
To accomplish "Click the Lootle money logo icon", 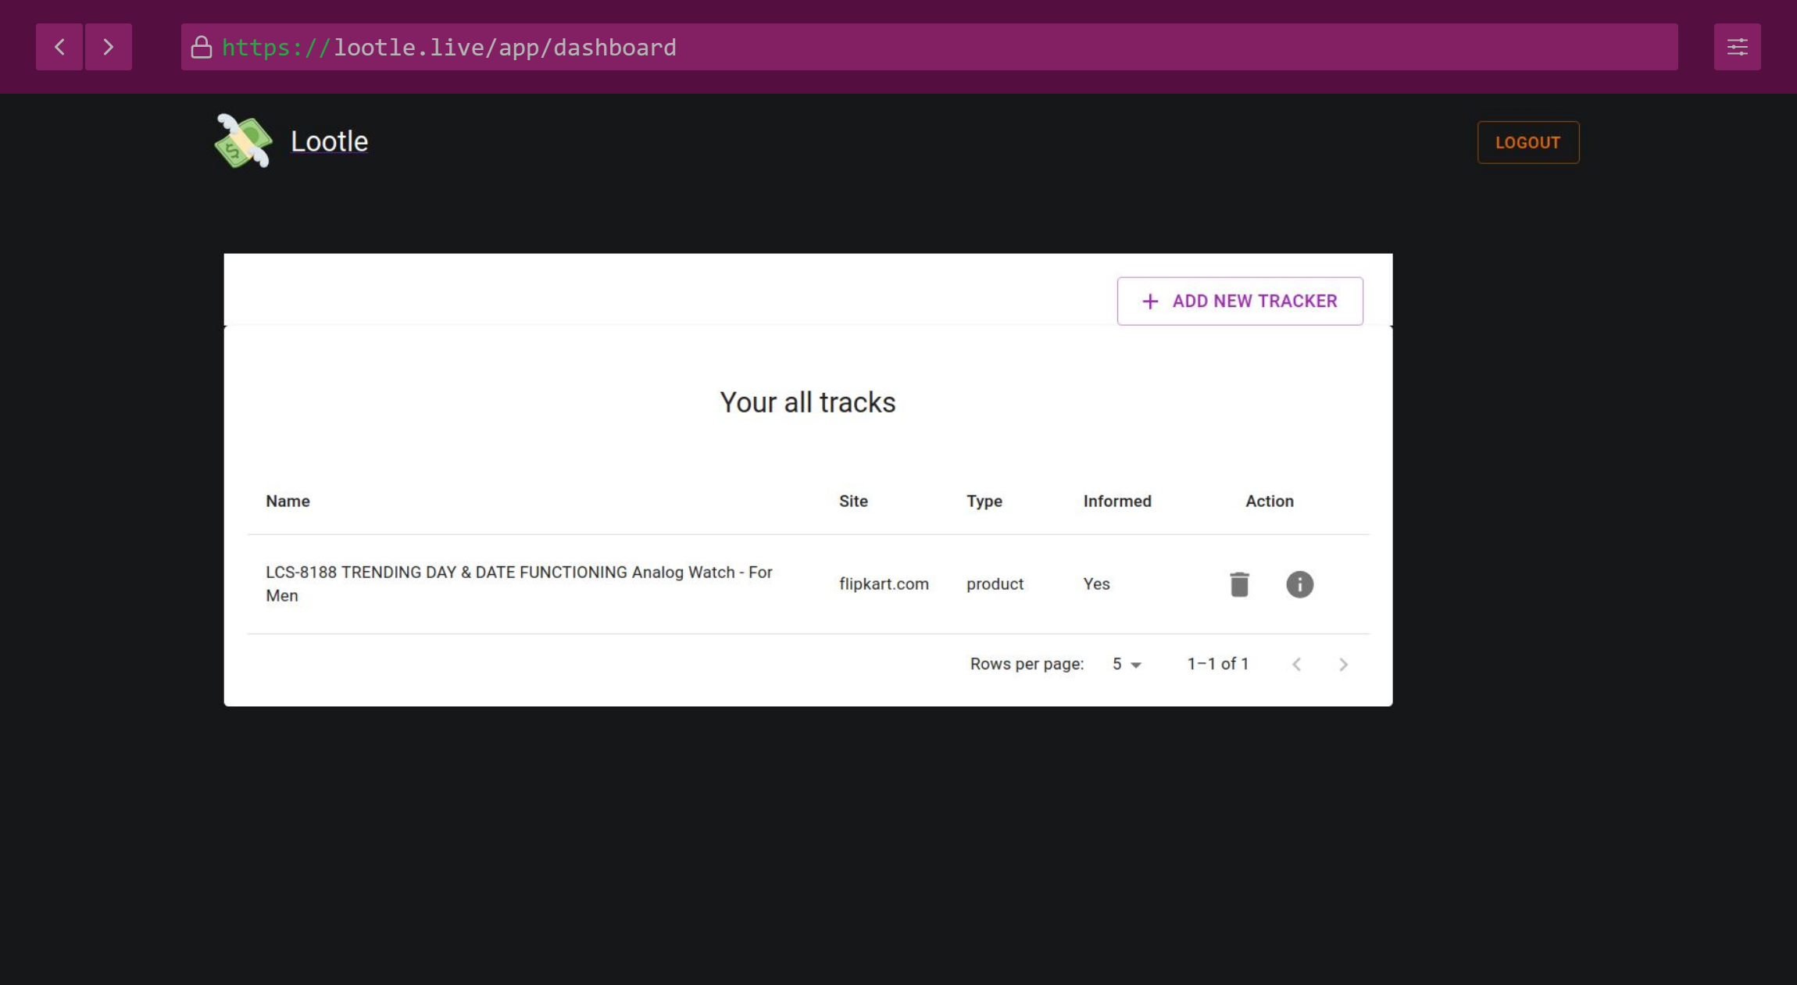I will (244, 141).
